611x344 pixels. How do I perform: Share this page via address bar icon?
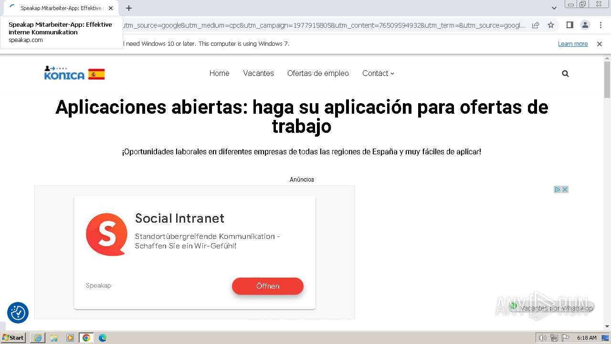point(536,25)
